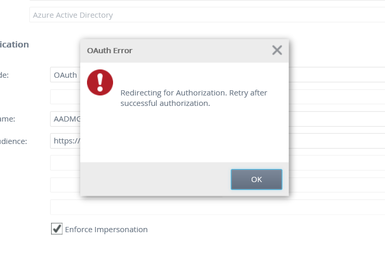Image resolution: width=385 pixels, height=264 pixels.
Task: Click the Redirecting for Authorization message text
Action: coord(193,98)
